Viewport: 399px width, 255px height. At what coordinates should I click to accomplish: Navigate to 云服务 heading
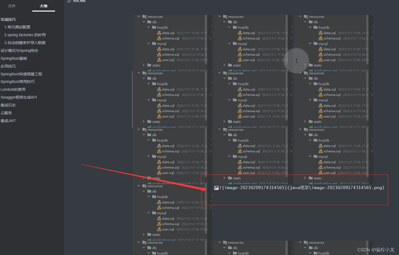(6, 113)
